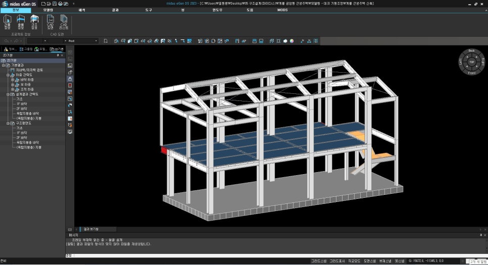Viewport: 488px width, 265px height.
Task: Select the Right view on navigation wheel
Action: click(x=483, y=62)
